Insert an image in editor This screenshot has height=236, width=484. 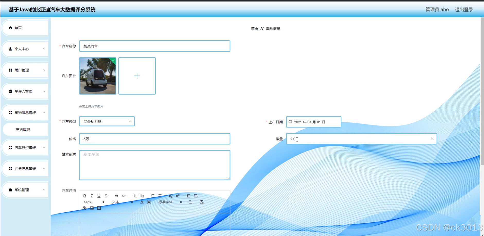click(92, 208)
